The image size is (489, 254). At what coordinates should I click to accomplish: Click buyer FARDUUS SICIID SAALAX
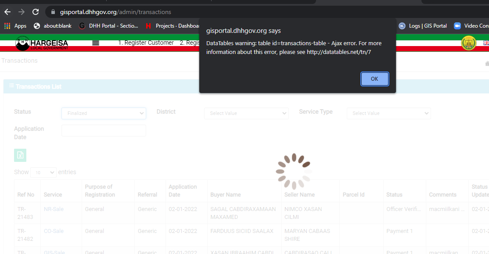242,231
